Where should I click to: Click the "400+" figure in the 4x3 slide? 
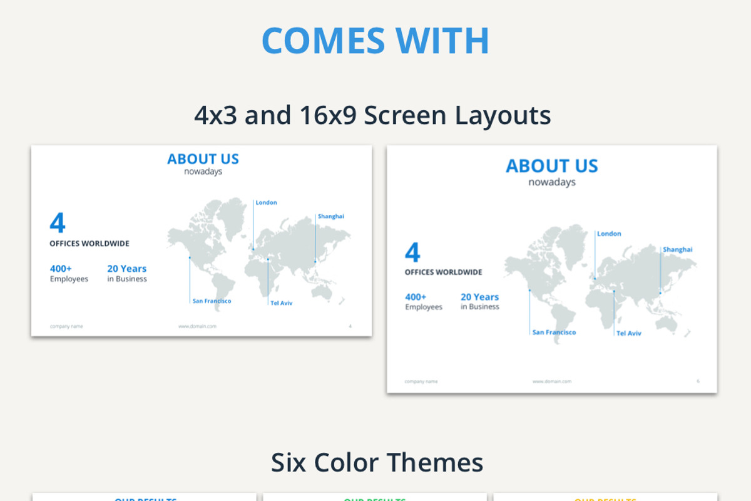(416, 297)
